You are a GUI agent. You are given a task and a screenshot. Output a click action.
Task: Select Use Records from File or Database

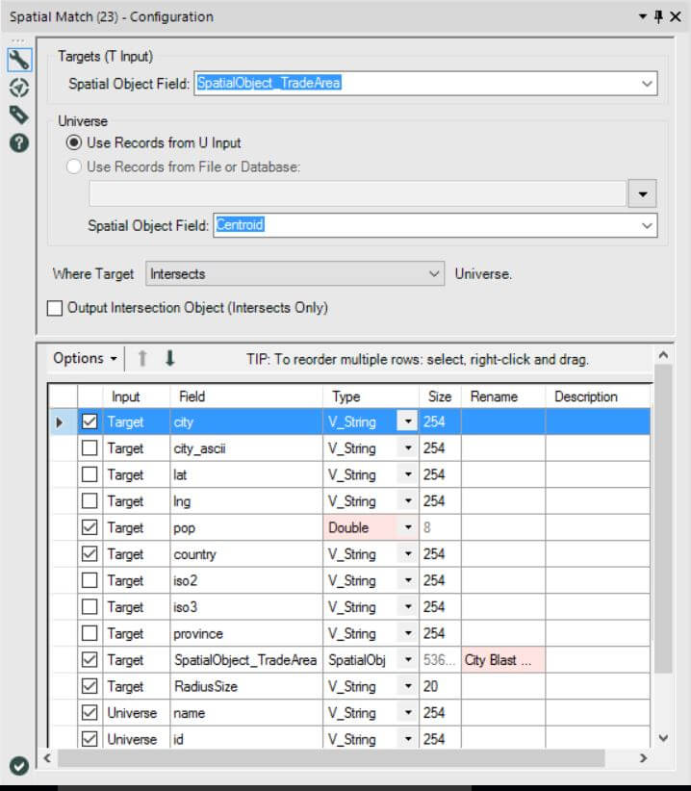(x=74, y=166)
